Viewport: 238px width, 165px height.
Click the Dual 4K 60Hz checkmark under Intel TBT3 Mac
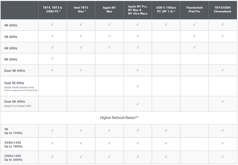[81, 70]
